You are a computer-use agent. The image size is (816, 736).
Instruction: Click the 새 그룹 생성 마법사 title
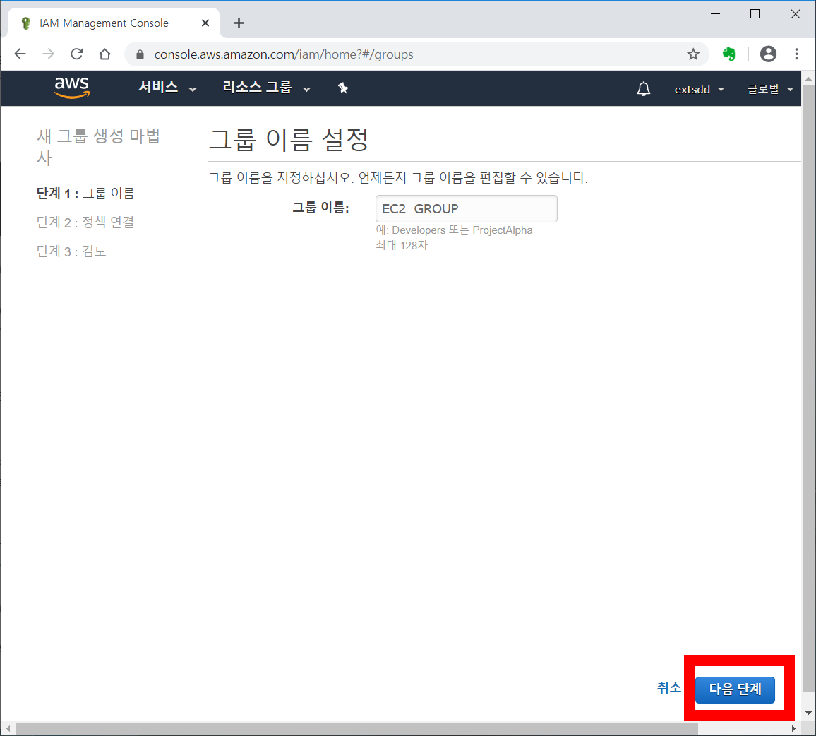(98, 147)
